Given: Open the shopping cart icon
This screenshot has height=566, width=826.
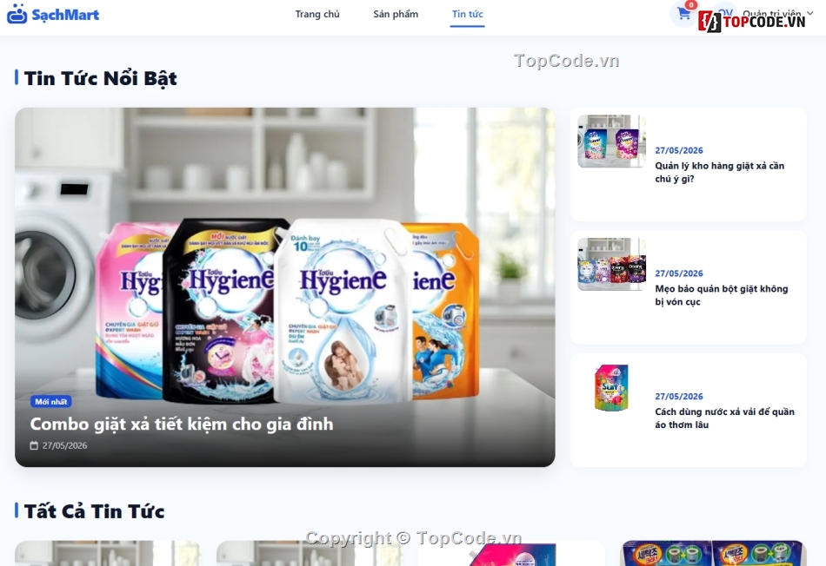Looking at the screenshot, I should [x=683, y=14].
